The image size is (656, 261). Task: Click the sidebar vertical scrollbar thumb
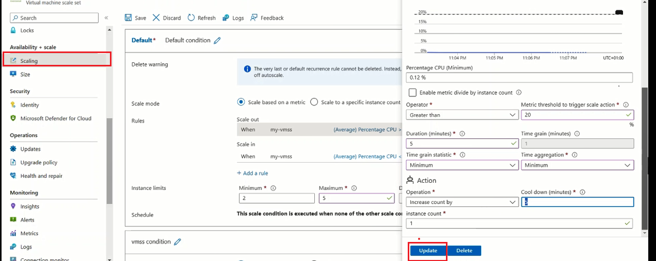(109, 161)
